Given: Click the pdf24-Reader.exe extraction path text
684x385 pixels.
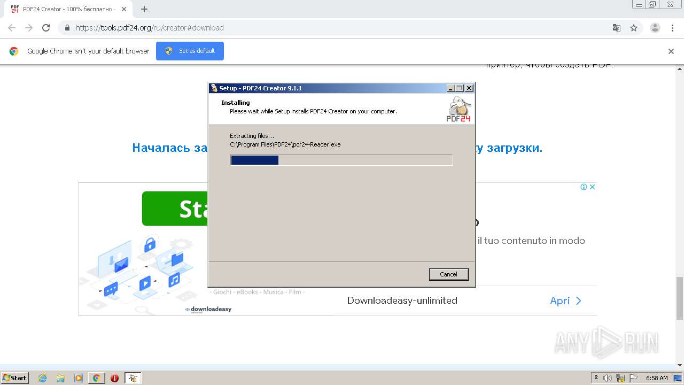Looking at the screenshot, I should point(285,144).
